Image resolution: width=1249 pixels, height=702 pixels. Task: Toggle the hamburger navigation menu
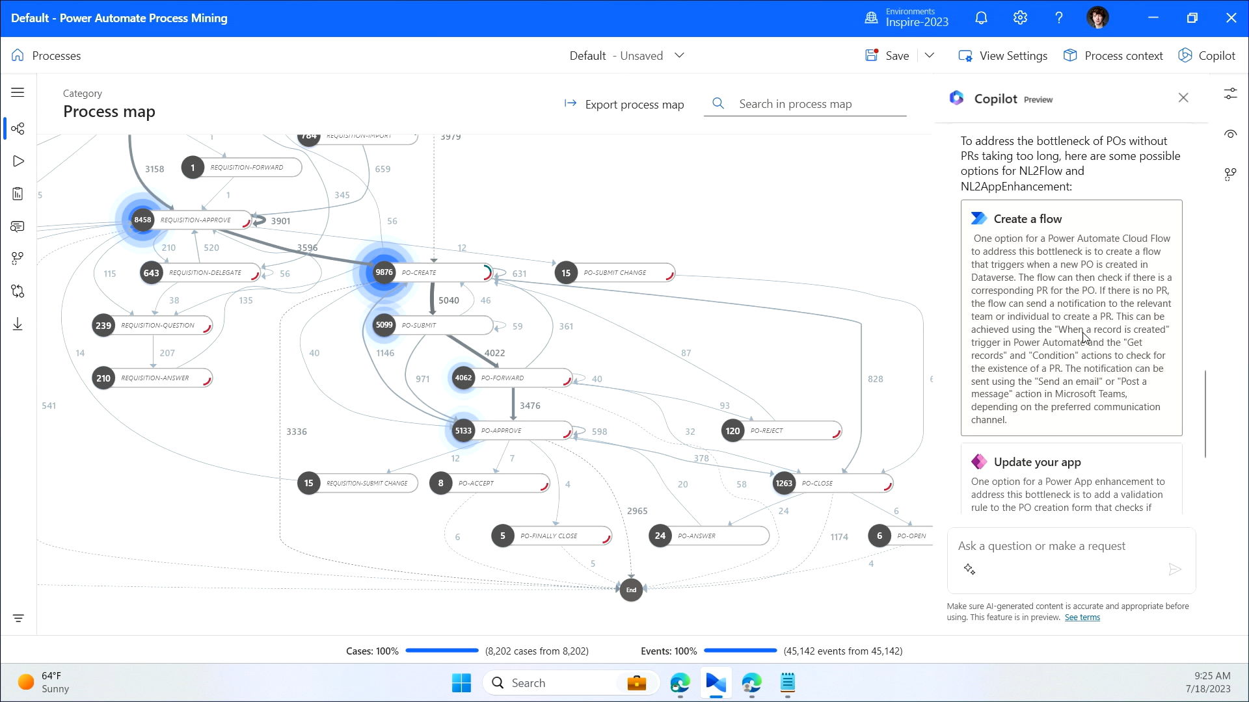tap(18, 92)
